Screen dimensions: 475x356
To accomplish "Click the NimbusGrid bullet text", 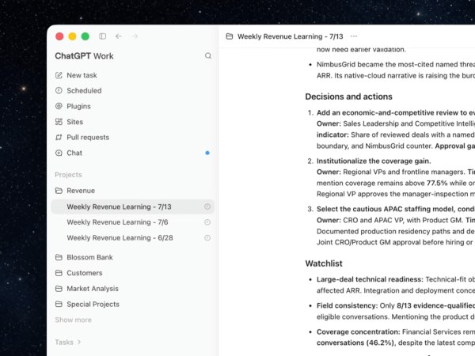I will [x=396, y=70].
